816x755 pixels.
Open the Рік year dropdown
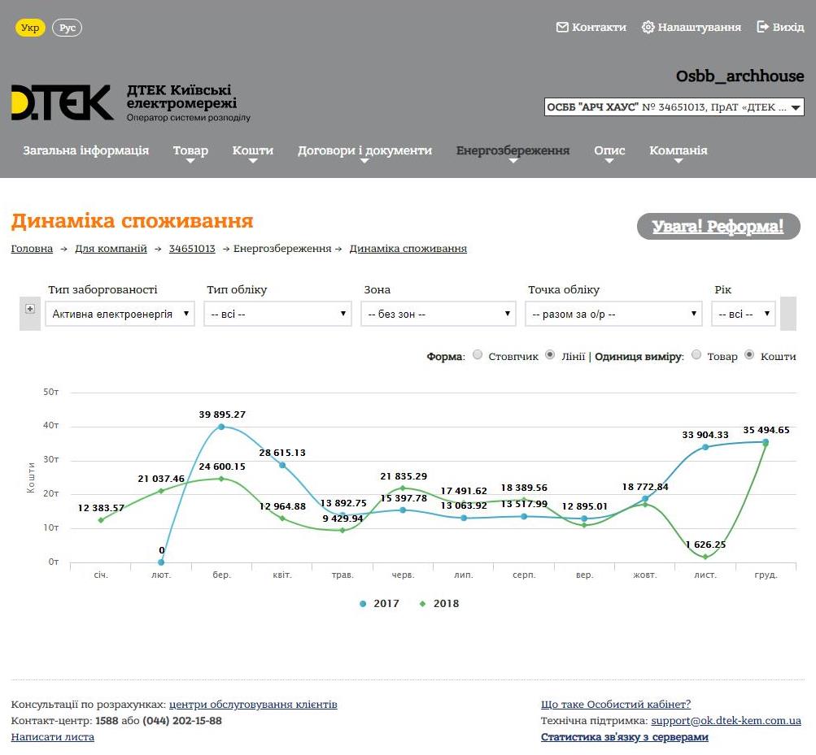(743, 314)
